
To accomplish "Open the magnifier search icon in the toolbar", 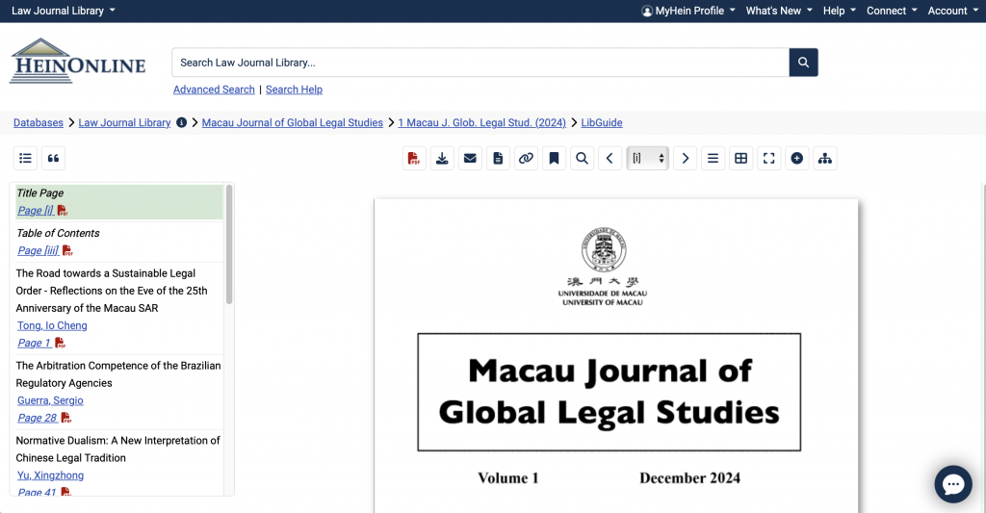I will [582, 159].
